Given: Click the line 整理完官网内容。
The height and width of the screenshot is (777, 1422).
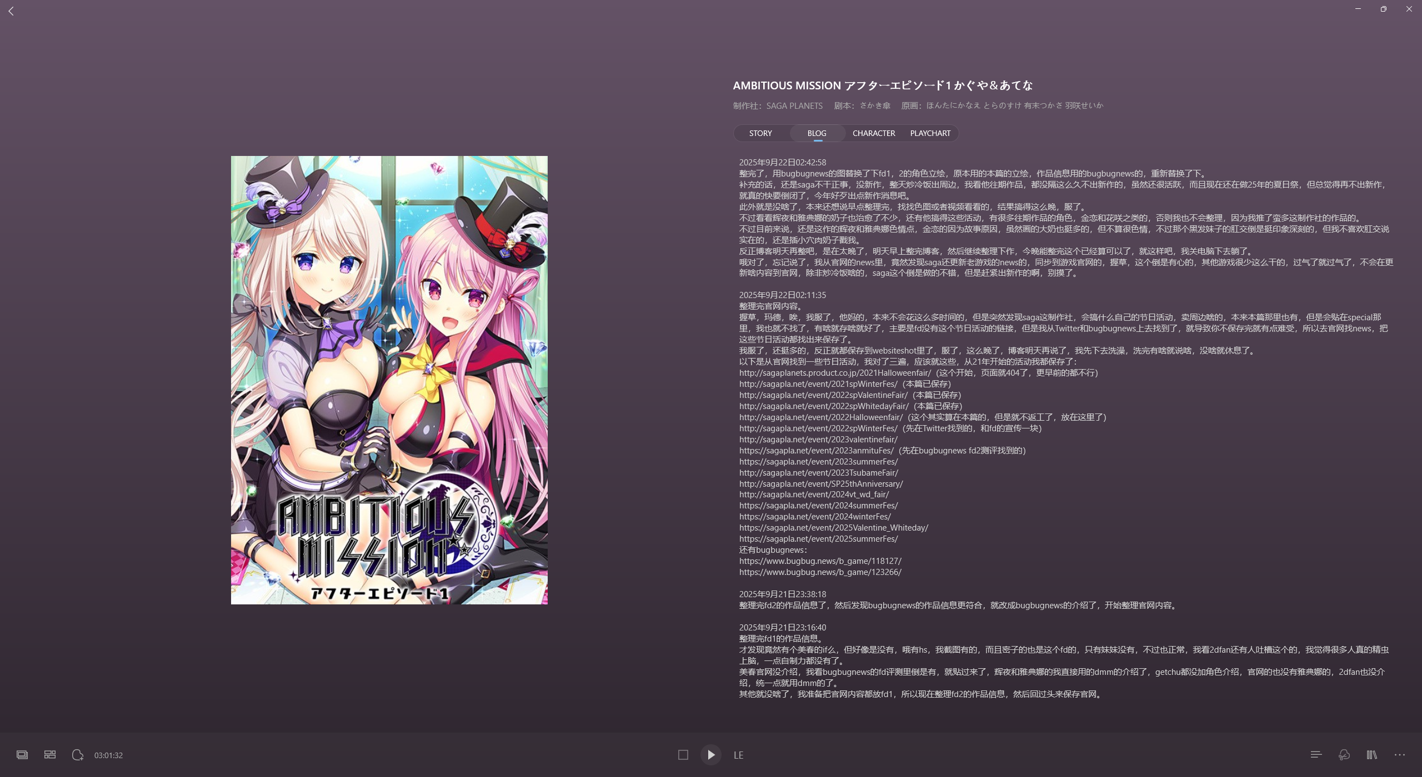Looking at the screenshot, I should pos(770,306).
